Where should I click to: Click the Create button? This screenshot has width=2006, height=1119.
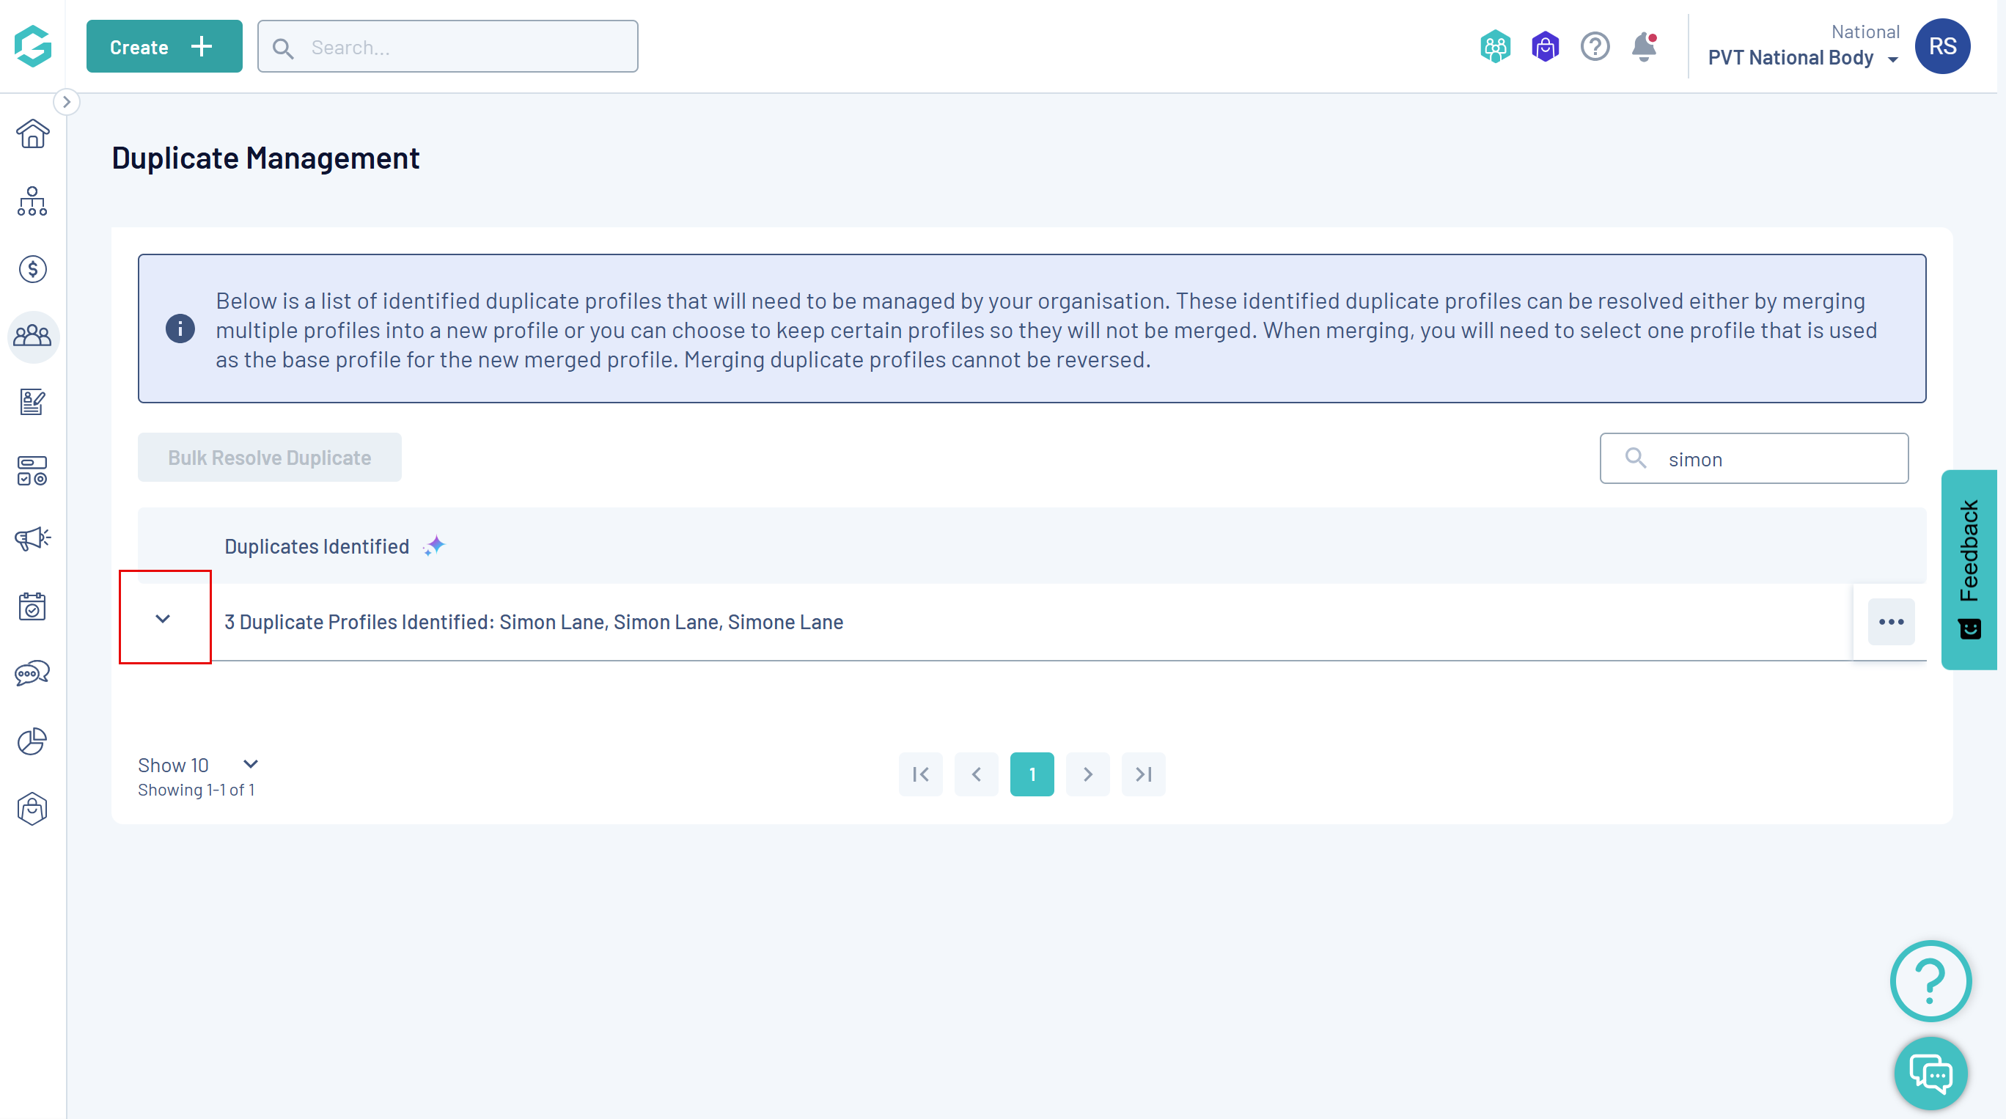pyautogui.click(x=164, y=47)
